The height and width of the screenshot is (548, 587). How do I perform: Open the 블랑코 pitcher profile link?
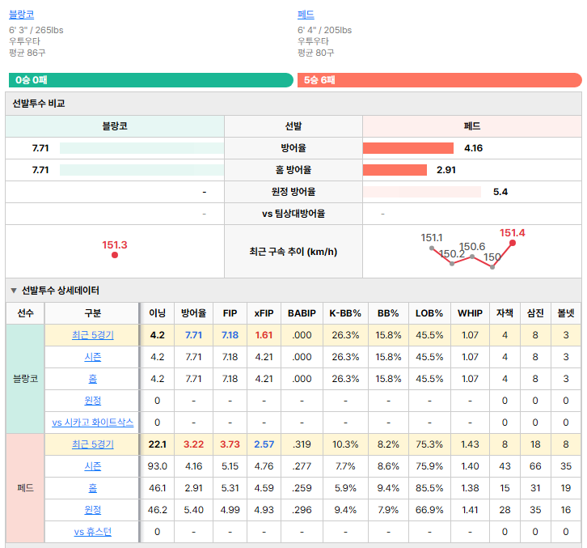21,15
